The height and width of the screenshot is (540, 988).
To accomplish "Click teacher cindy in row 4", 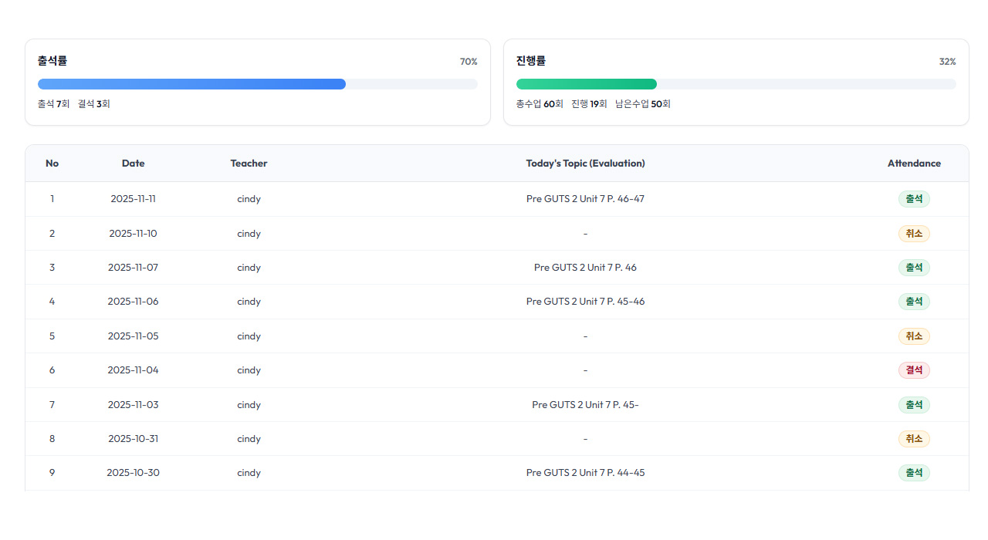I will click(249, 302).
